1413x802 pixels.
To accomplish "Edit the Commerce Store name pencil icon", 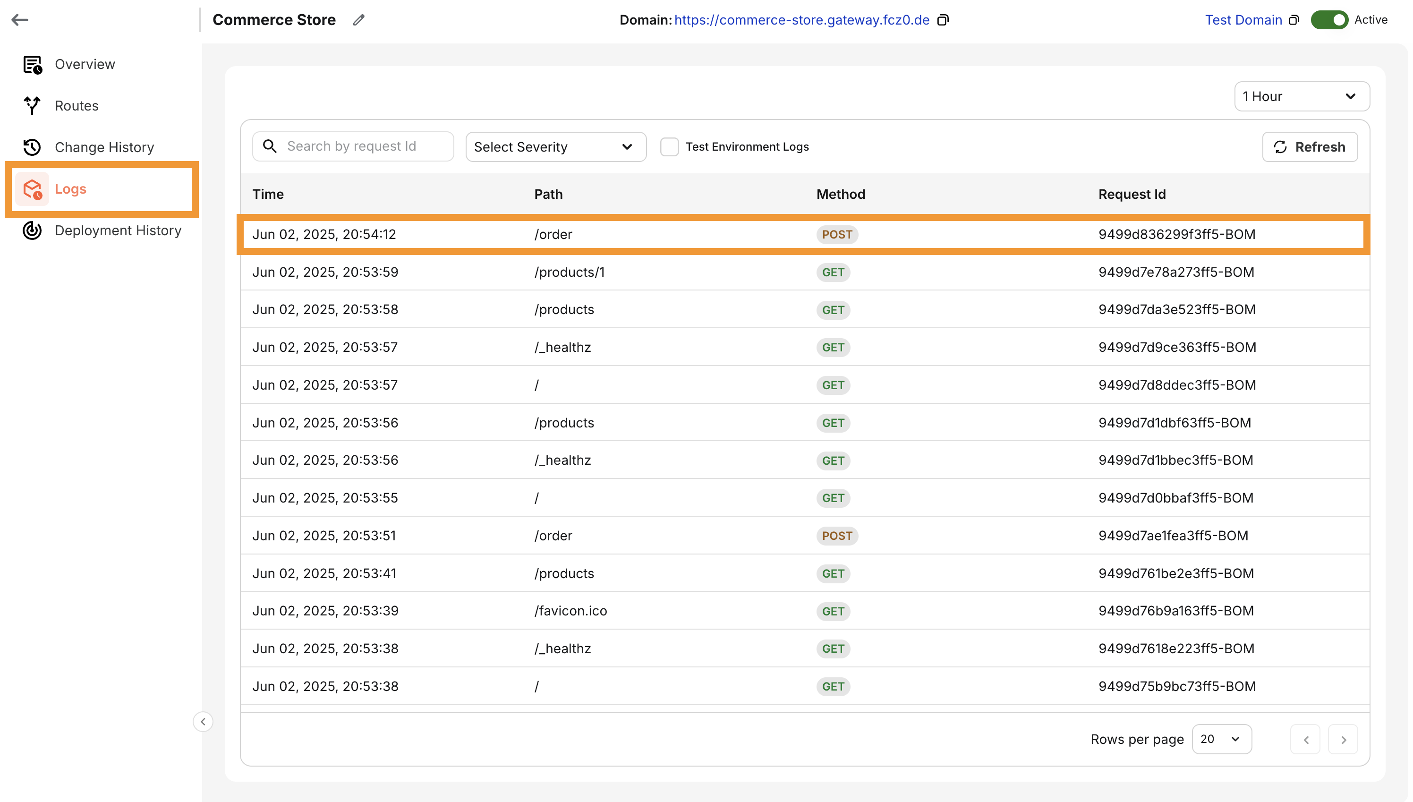I will (358, 20).
